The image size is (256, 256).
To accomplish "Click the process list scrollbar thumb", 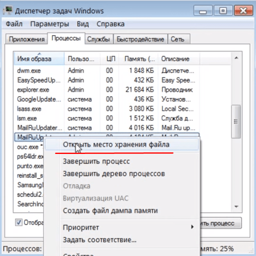I will pyautogui.click(x=236, y=122).
